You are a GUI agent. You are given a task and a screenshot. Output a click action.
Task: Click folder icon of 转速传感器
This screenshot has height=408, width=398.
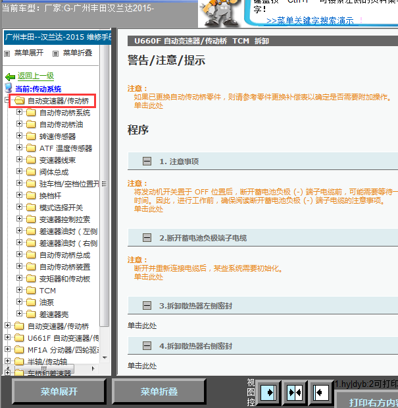click(31, 136)
